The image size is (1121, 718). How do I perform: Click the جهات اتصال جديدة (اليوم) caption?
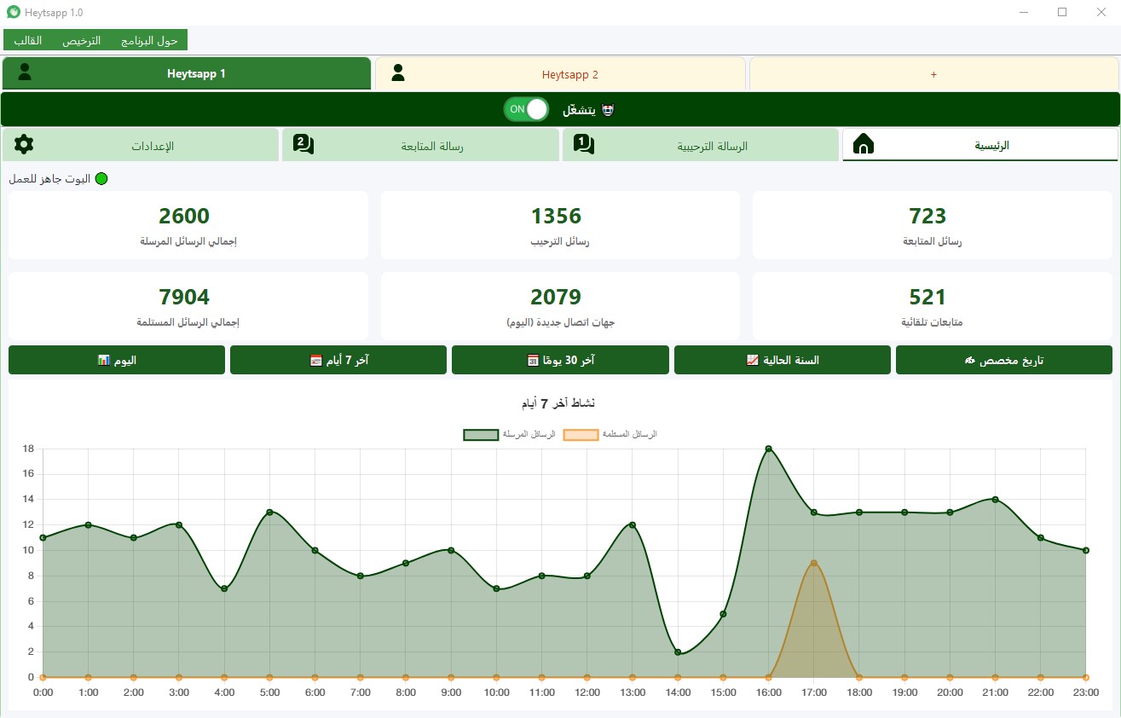(560, 323)
